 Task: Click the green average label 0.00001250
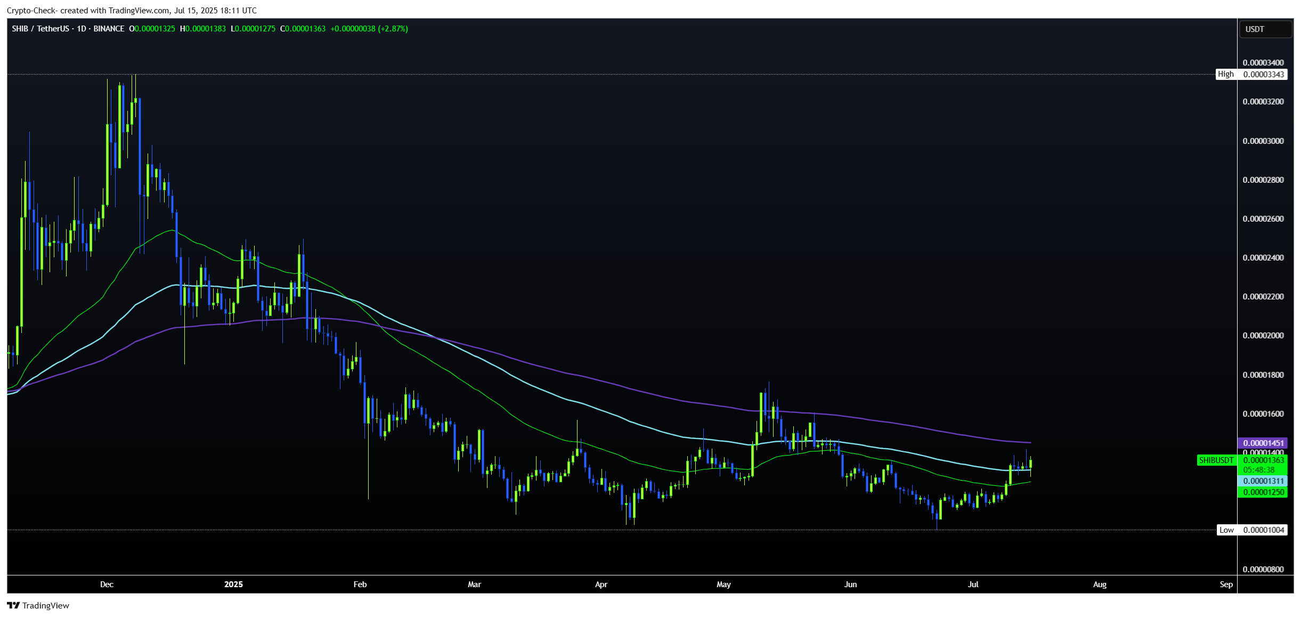pos(1263,492)
